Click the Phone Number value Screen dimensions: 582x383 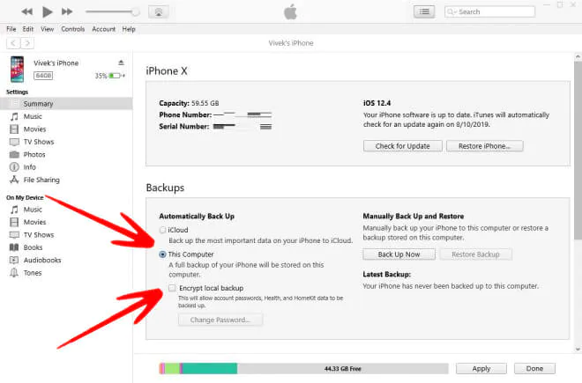[x=242, y=114]
